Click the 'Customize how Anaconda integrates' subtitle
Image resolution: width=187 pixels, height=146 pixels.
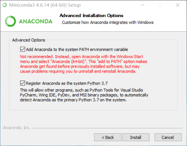108,22
